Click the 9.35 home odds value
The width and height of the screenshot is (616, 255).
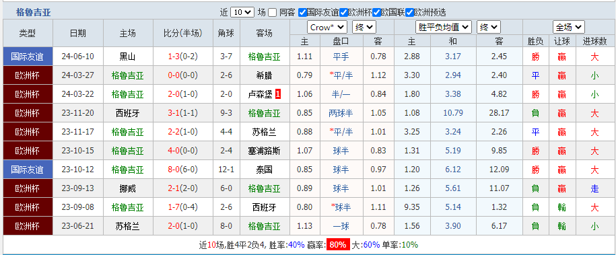click(412, 207)
